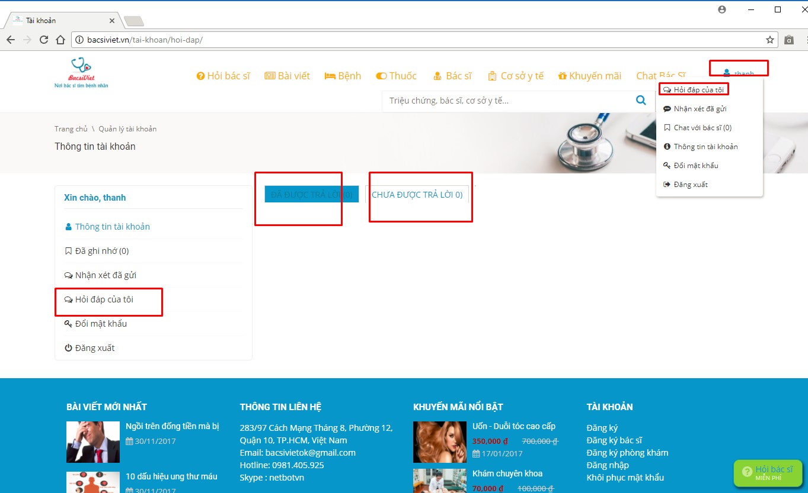Switch to ĐÃ ĐƯỢC TRẢ LỜI tab
The image size is (808, 493).
311,195
